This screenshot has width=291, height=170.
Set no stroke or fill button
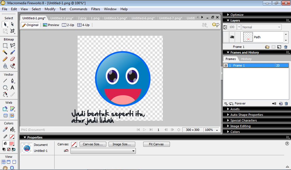[x=9, y=149]
